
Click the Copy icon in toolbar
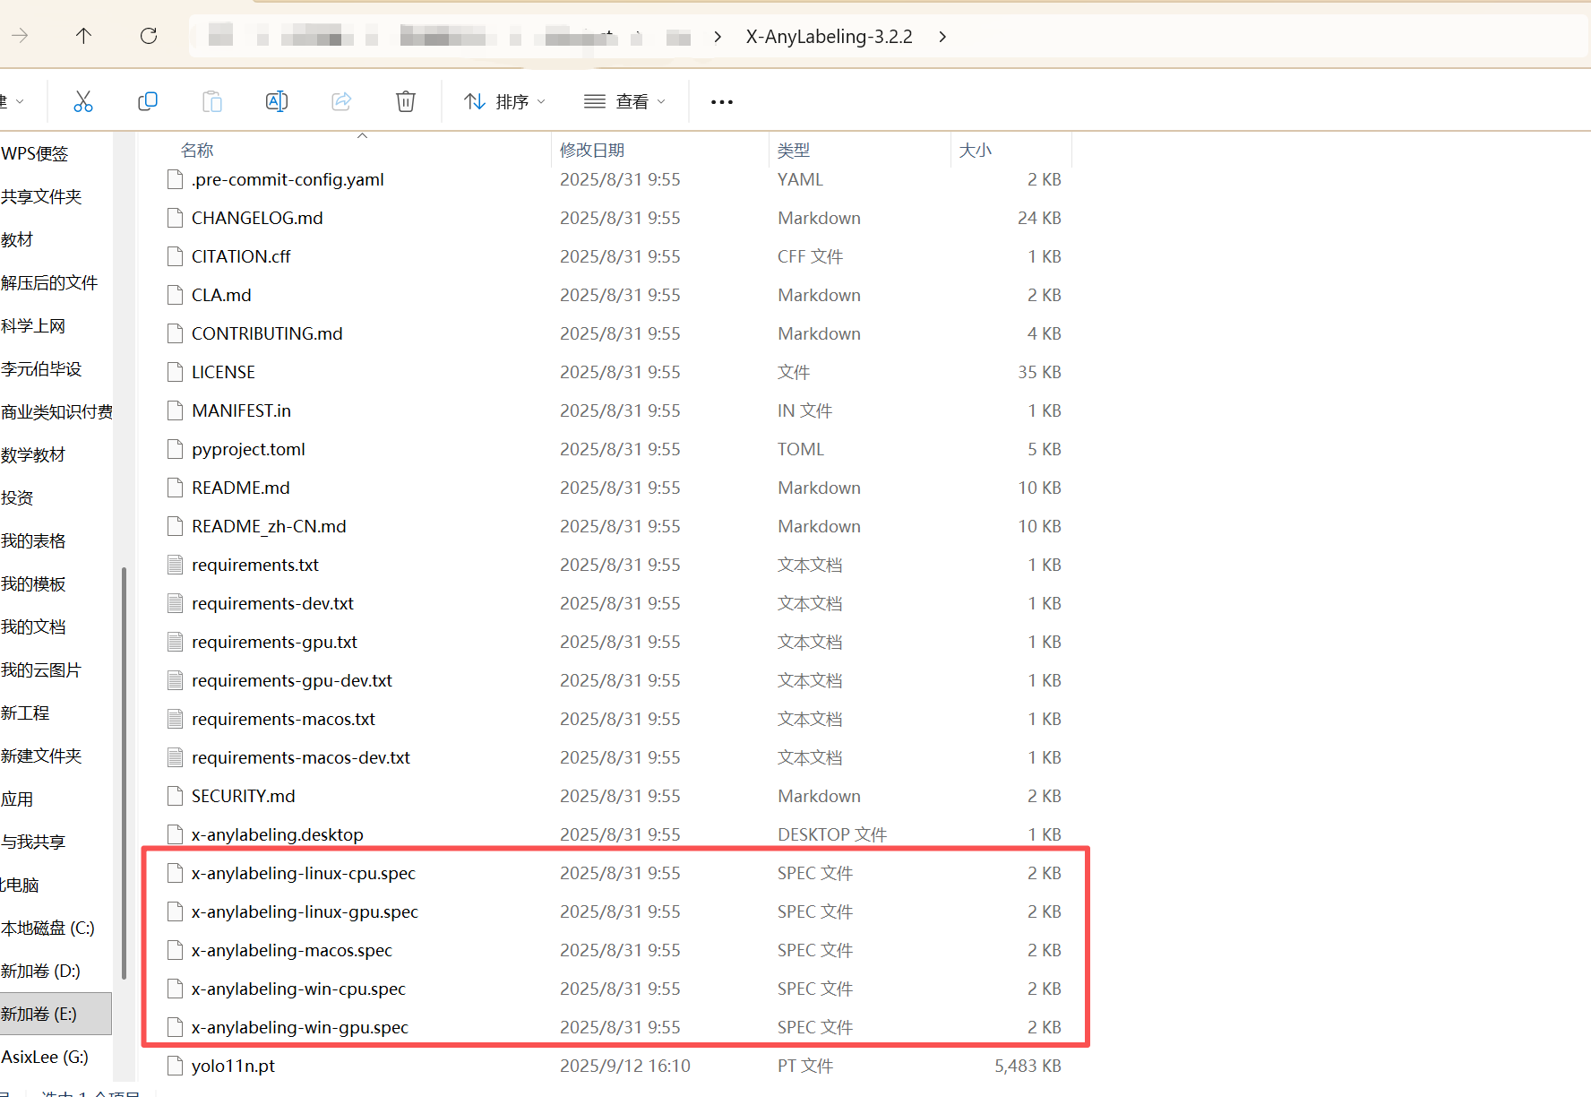pyautogui.click(x=148, y=101)
